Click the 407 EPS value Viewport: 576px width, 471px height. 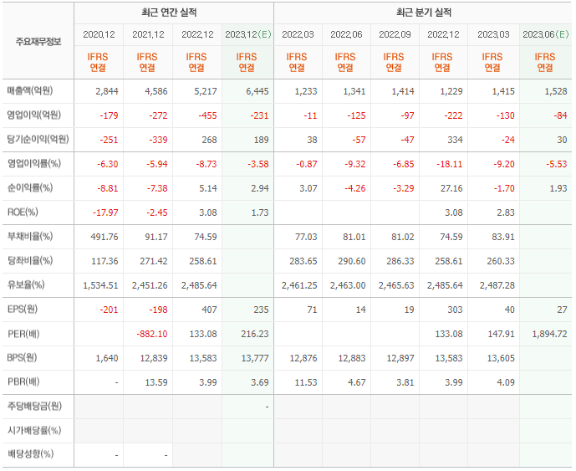pos(209,310)
